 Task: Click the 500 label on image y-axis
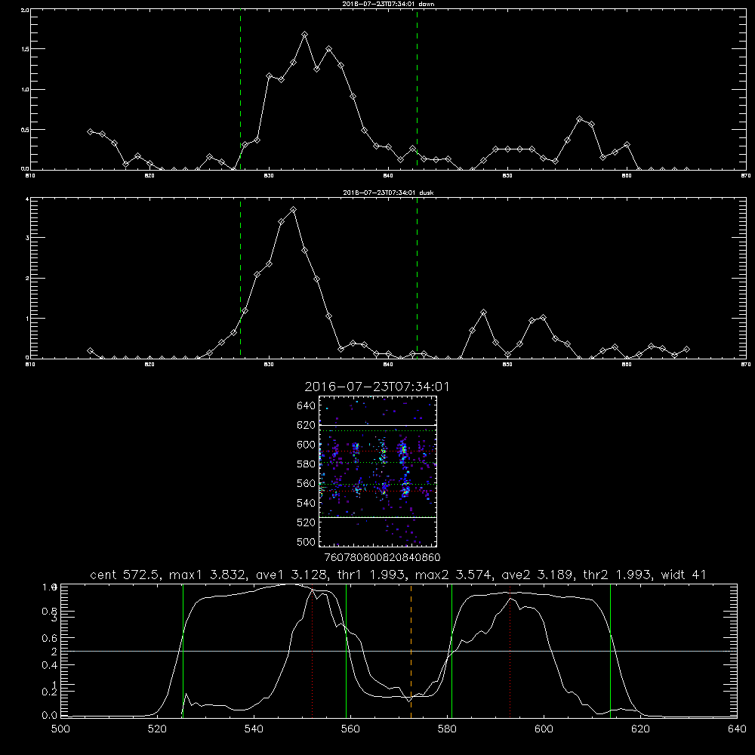pyautogui.click(x=307, y=542)
